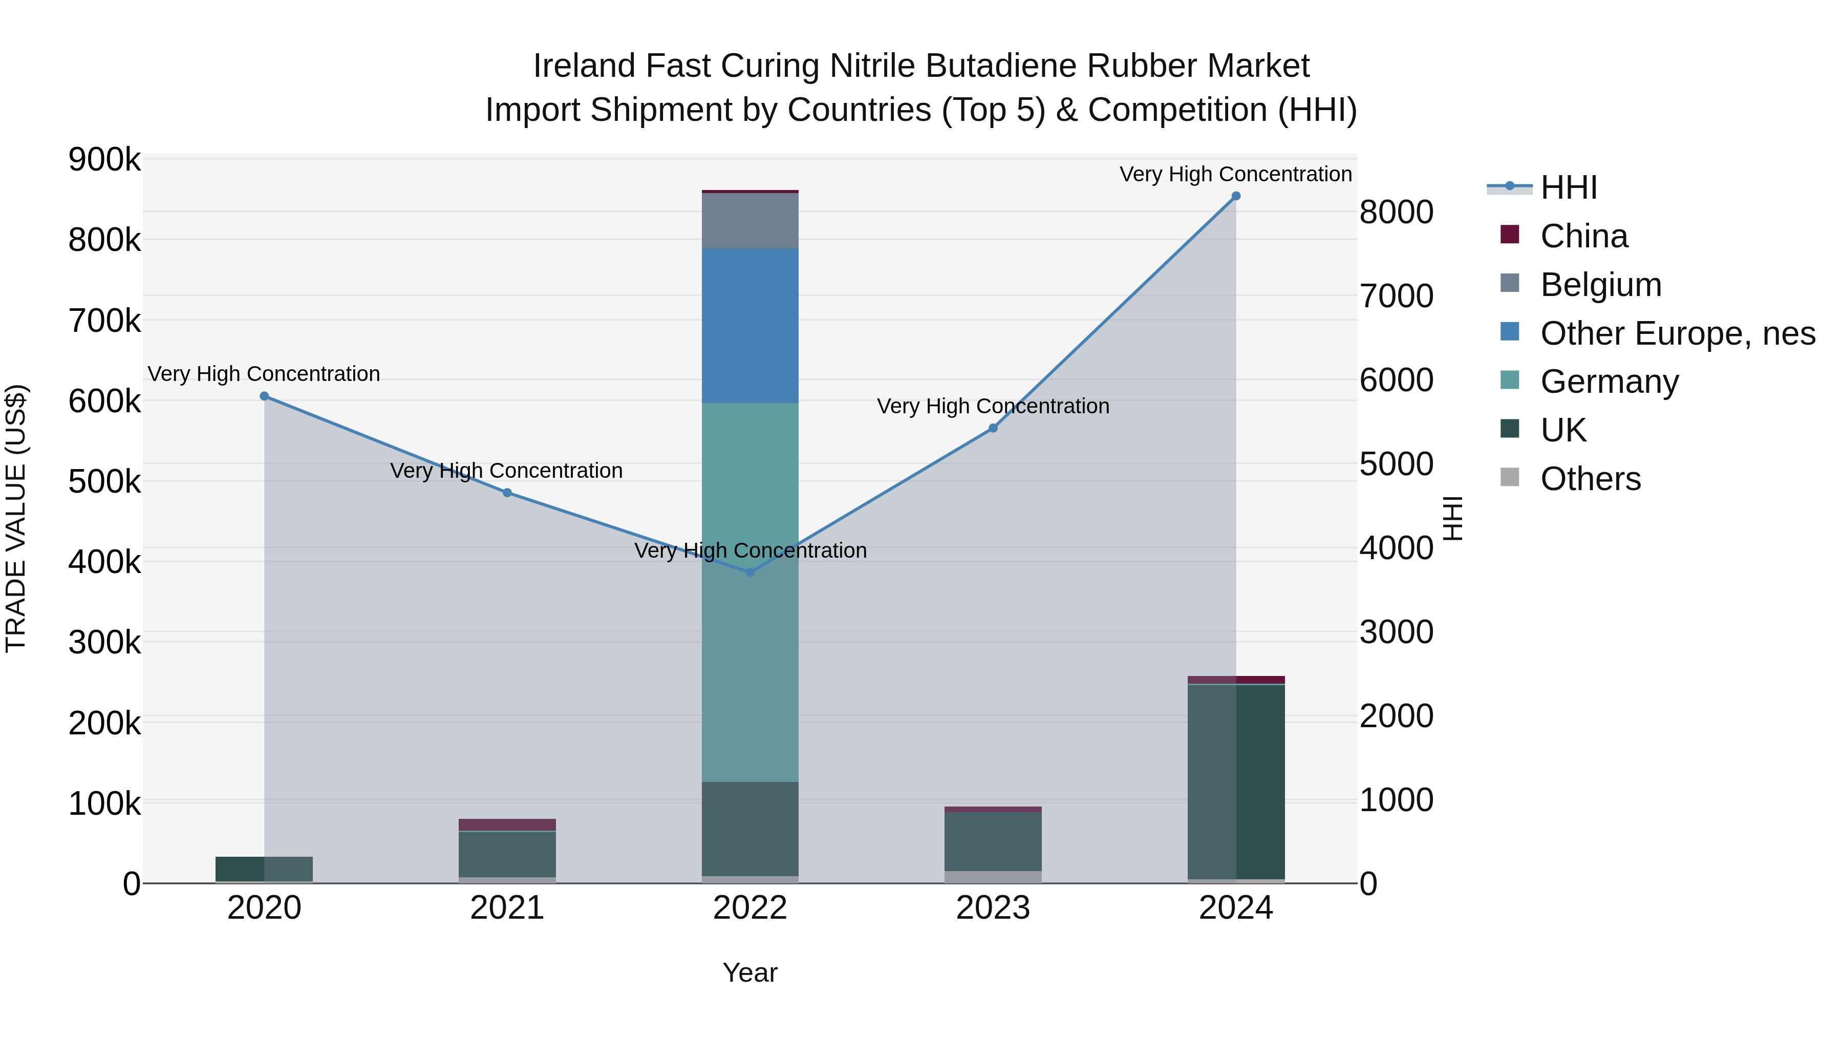This screenshot has height=1037, width=1843.
Task: Click the 100k left axis tick
Action: (104, 803)
